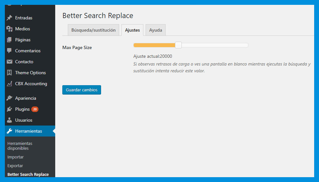Viewport: 319px width, 182px height.
Task: Select the Herramientas menu
Action: point(30,131)
